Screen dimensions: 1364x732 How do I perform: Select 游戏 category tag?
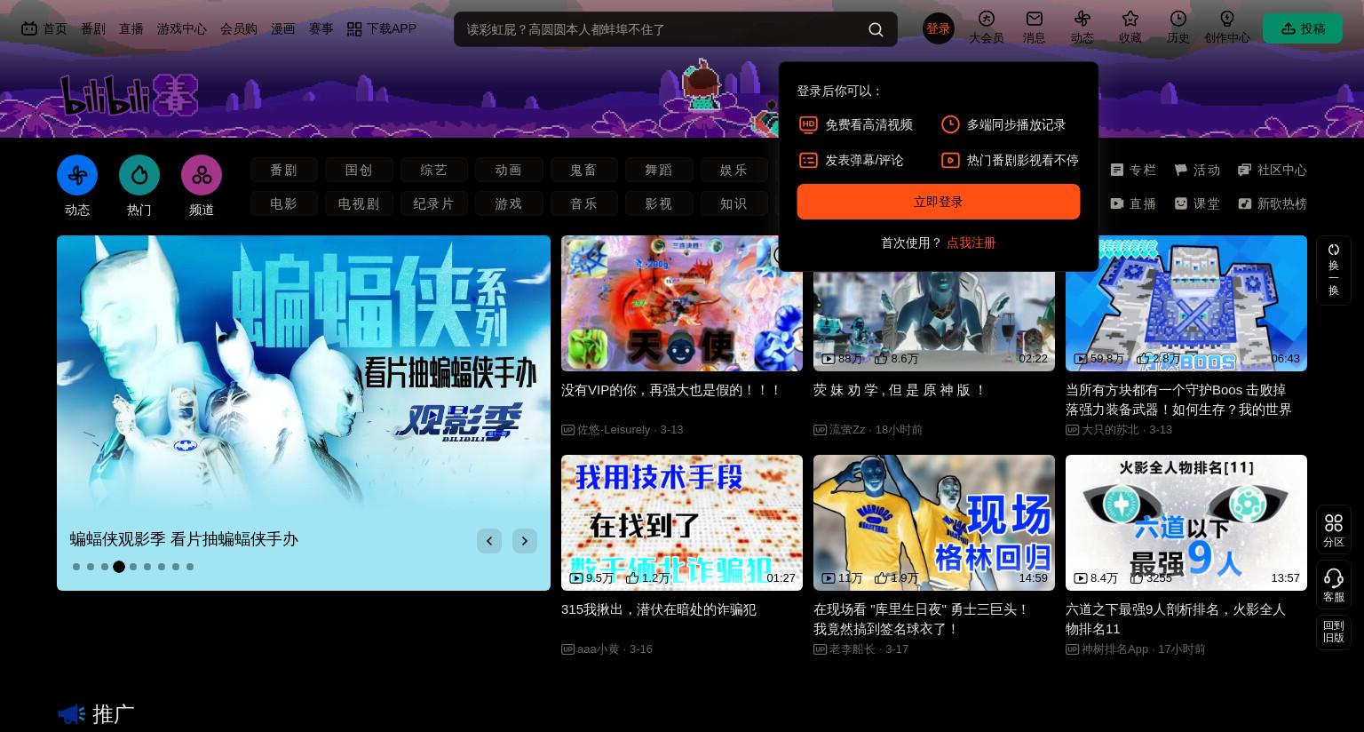click(x=509, y=203)
